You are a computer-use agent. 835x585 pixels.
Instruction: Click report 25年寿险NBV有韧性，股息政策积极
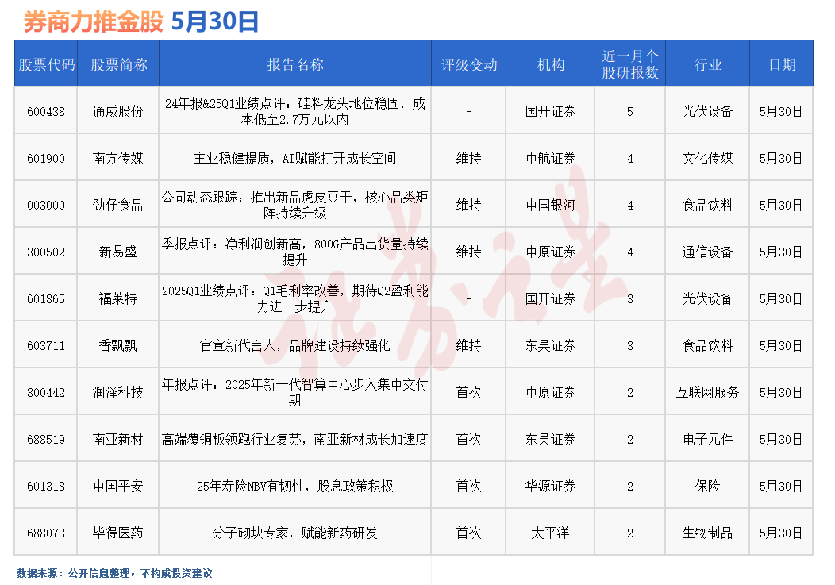295,487
